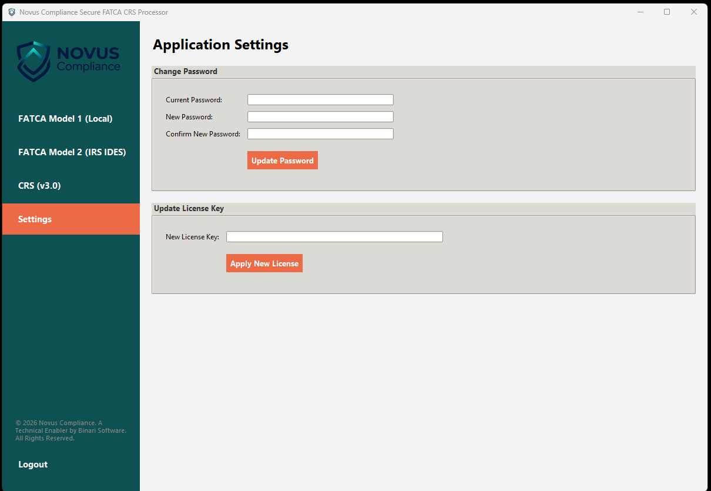Open FATCA Model 2 (IRS IDES) section
Viewport: 711px width, 491px height.
tap(71, 152)
